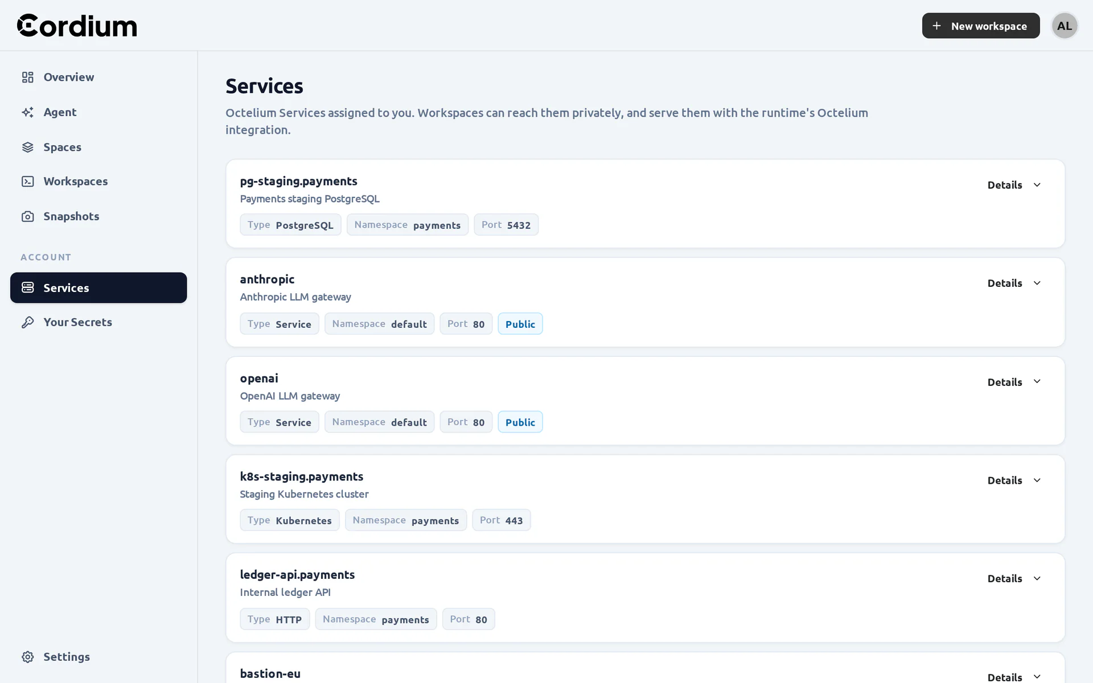The height and width of the screenshot is (683, 1093).
Task: Expand Details for bastion-eu
Action: tap(1014, 677)
